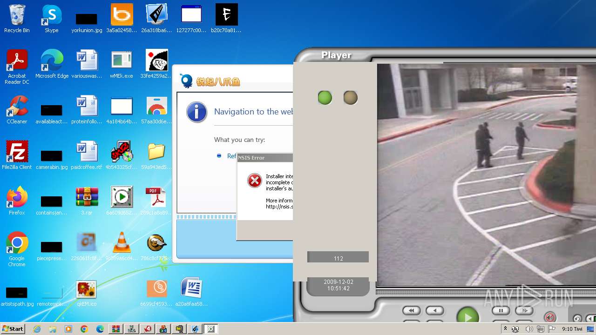Pause the video in Player
596x335 pixels.
click(501, 310)
